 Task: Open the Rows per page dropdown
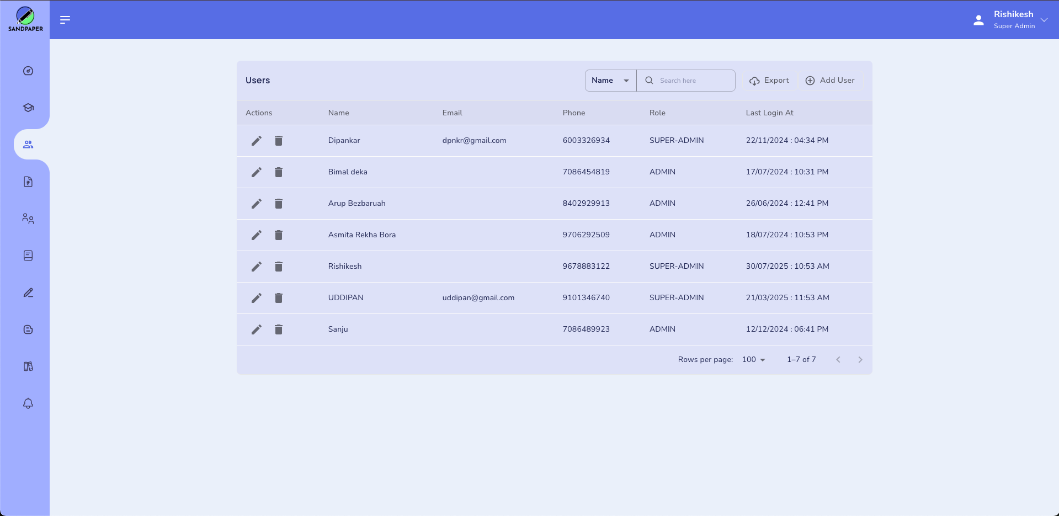[753, 359]
